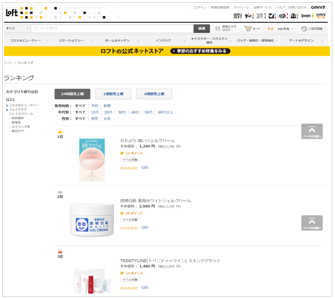Click the point coin icon beside 20 ポイント
This screenshot has width=335, height=299.
pyautogui.click(x=122, y=213)
